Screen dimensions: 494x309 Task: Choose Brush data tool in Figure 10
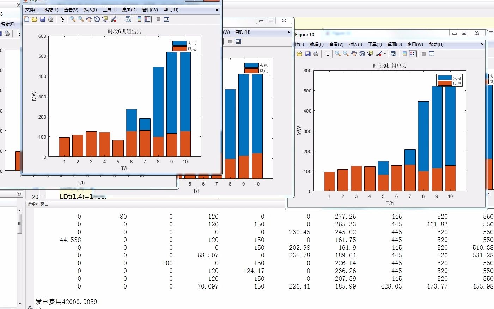tap(379, 54)
